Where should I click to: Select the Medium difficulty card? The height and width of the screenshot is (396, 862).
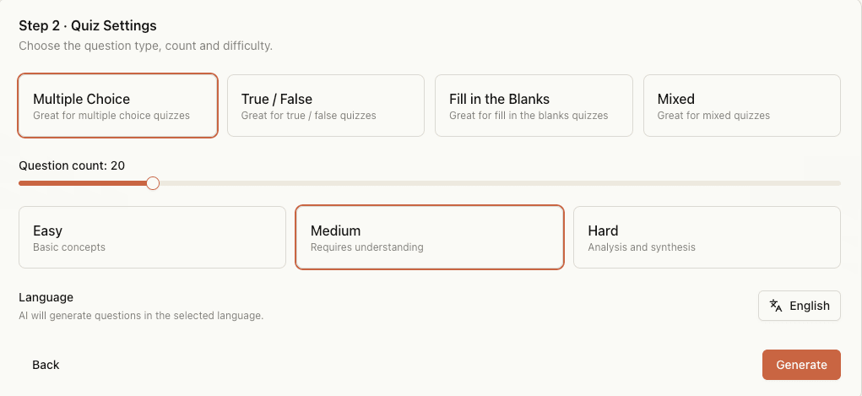pos(429,237)
